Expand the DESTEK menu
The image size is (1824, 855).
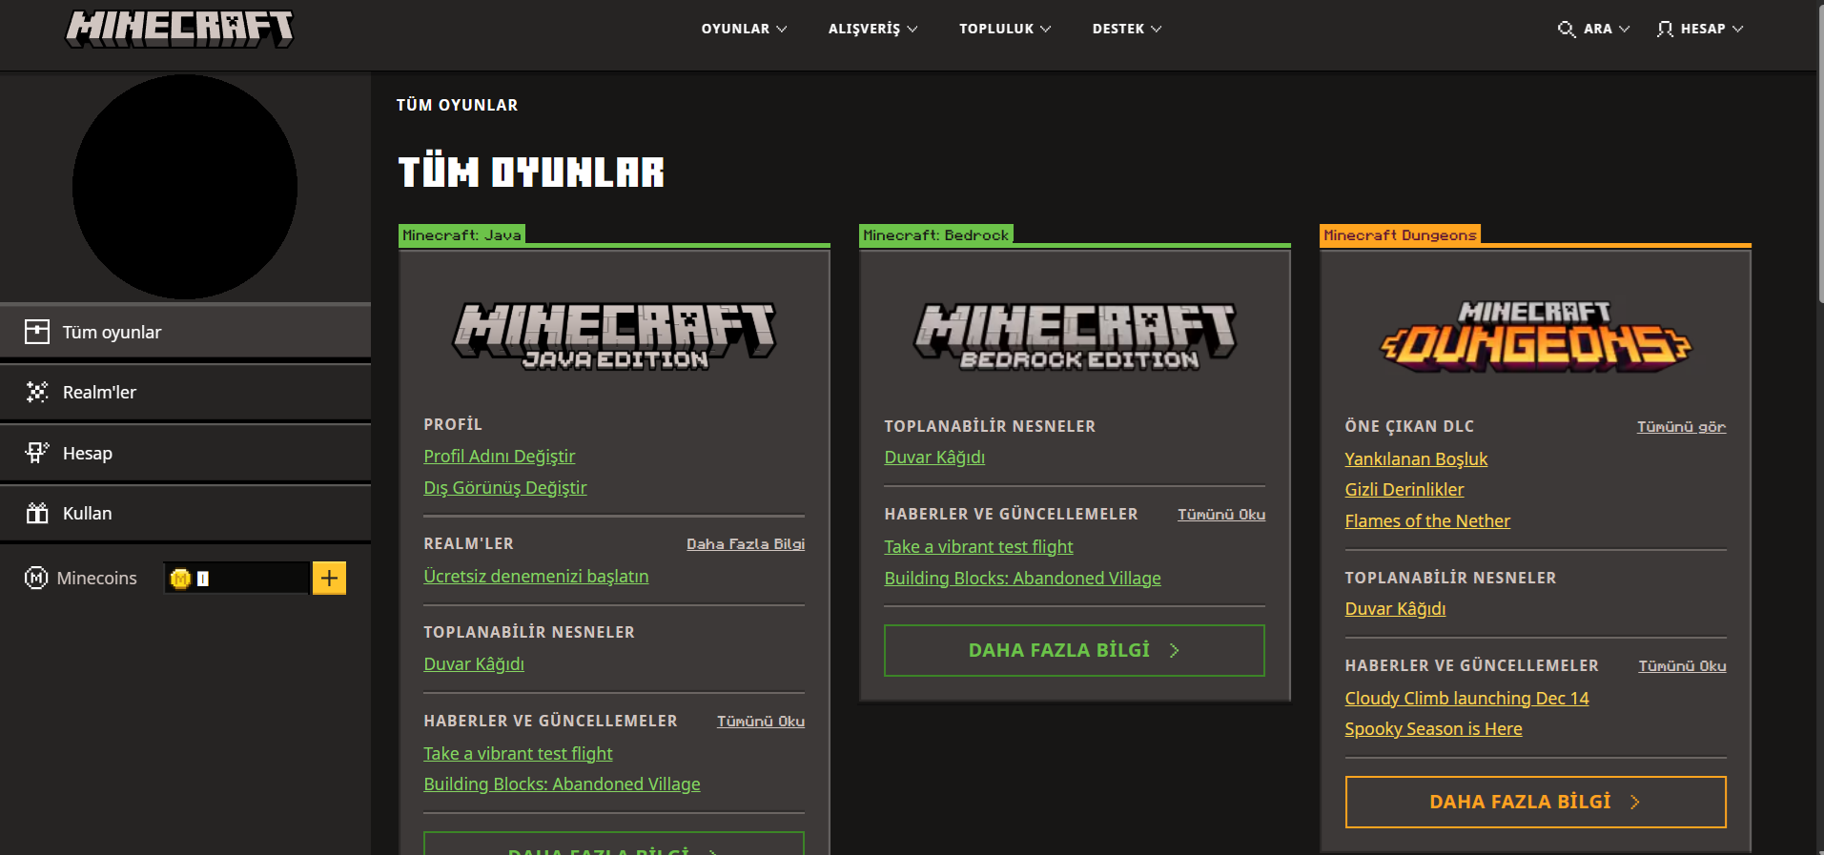click(x=1127, y=29)
